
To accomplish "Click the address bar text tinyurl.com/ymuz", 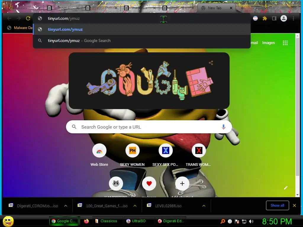I will tap(64, 19).
